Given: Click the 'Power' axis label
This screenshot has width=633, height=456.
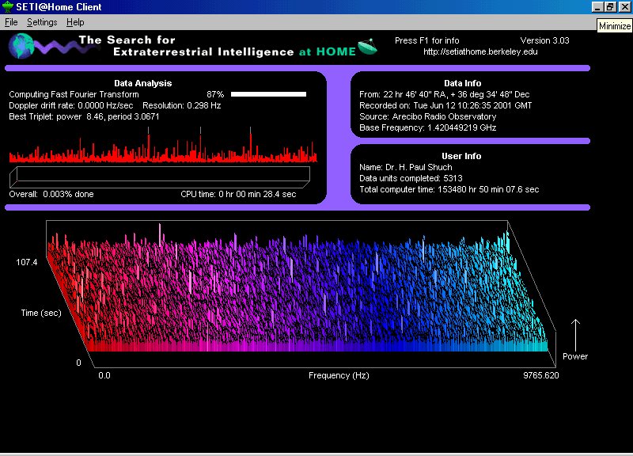Looking at the screenshot, I should point(575,356).
